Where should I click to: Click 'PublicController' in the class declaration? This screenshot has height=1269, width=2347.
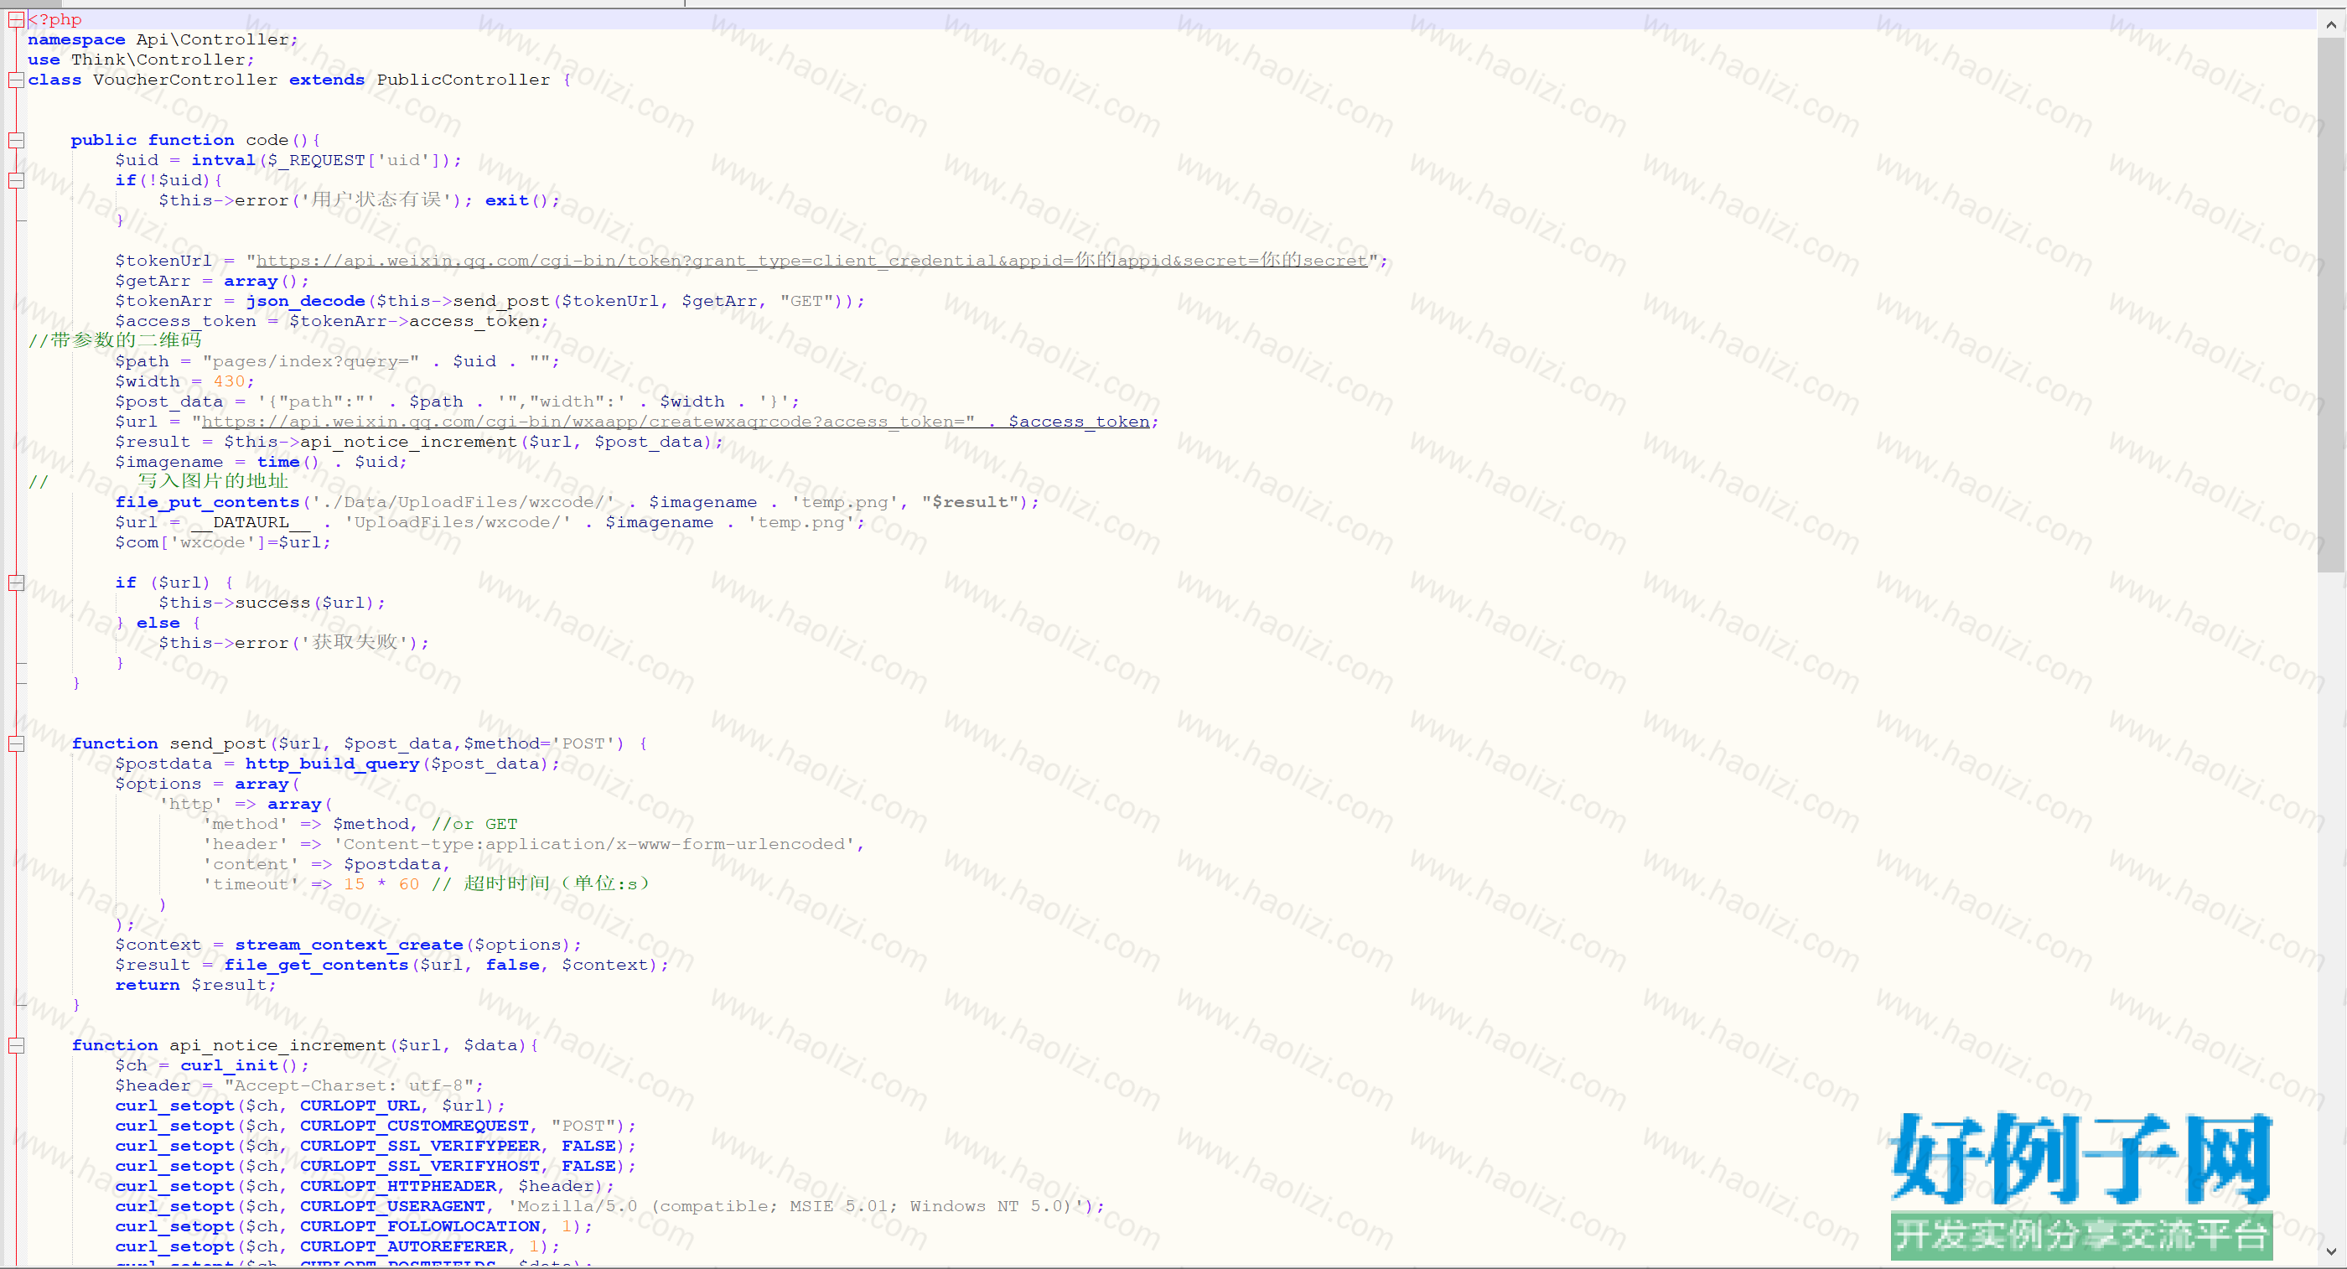point(464,80)
